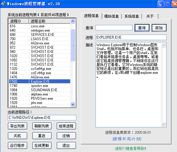Click the process list scrollbar thumb
This screenshot has width=177, height=152.
click(x=73, y=45)
